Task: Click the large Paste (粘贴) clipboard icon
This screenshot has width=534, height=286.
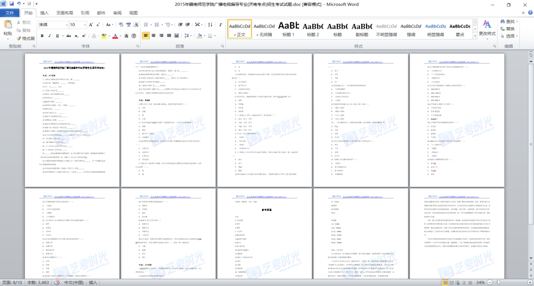Action: pyautogui.click(x=8, y=27)
